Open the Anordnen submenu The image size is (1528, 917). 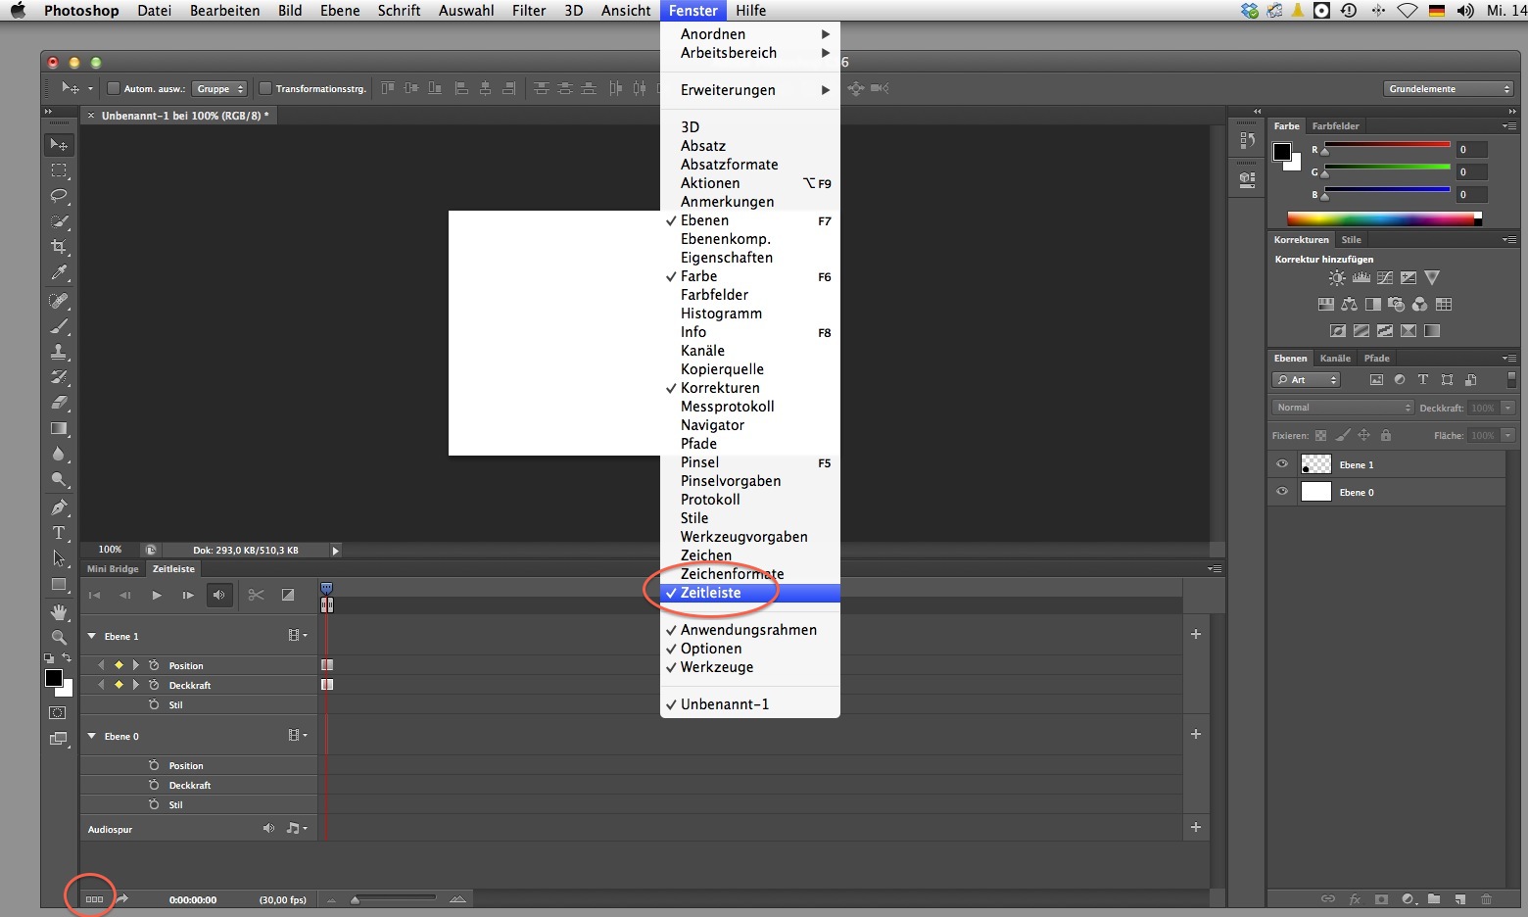click(x=750, y=34)
